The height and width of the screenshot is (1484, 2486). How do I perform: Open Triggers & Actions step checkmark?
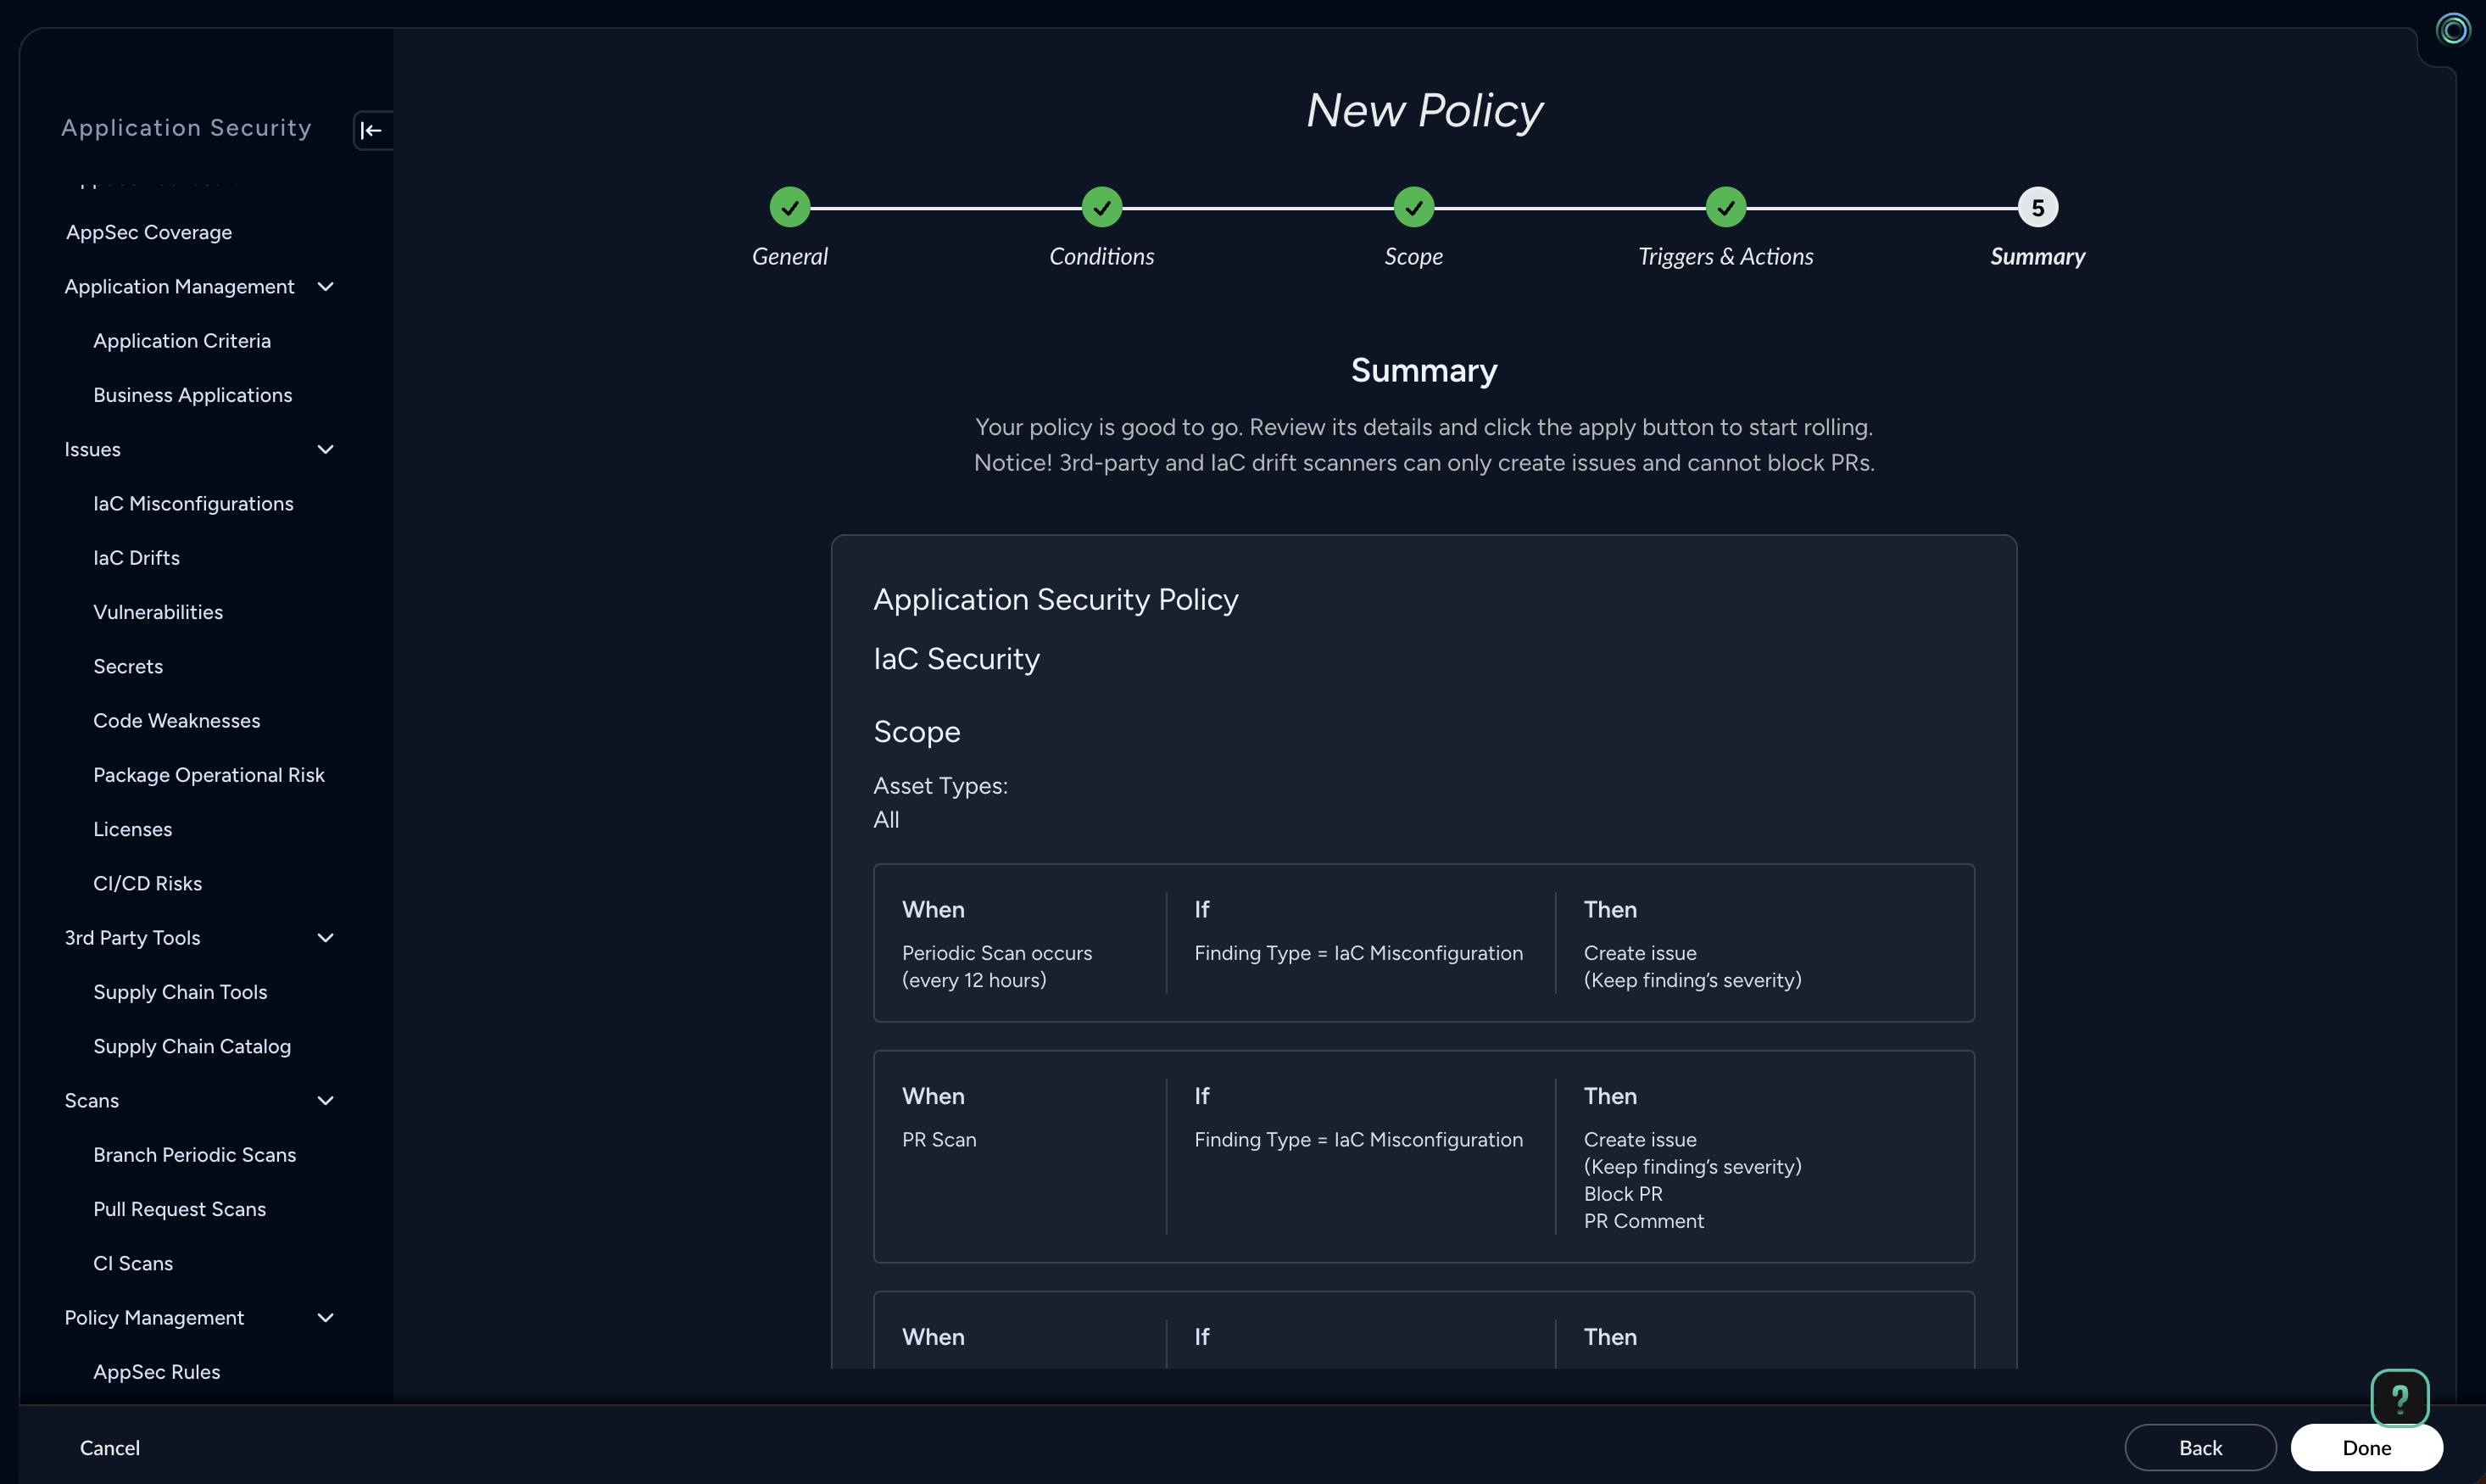tap(1725, 208)
